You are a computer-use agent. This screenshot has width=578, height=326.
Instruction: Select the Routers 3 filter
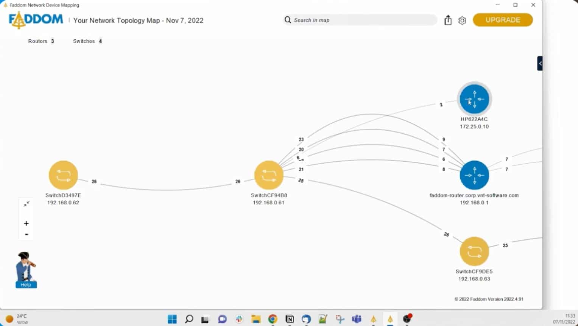point(41,41)
